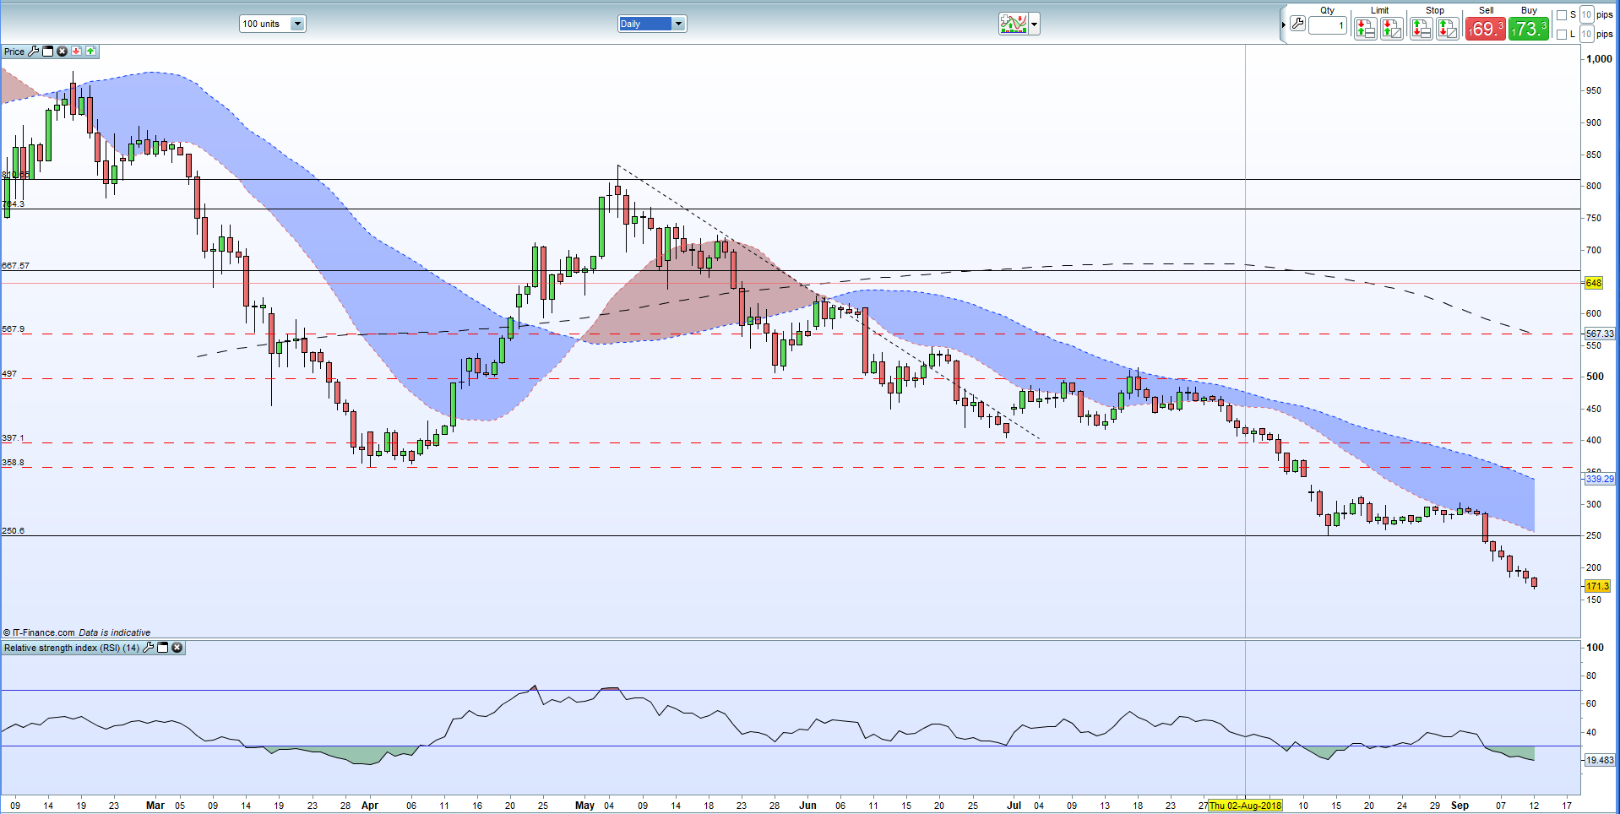
Task: Click the 19.483 RSI value label
Action: coord(1599,760)
